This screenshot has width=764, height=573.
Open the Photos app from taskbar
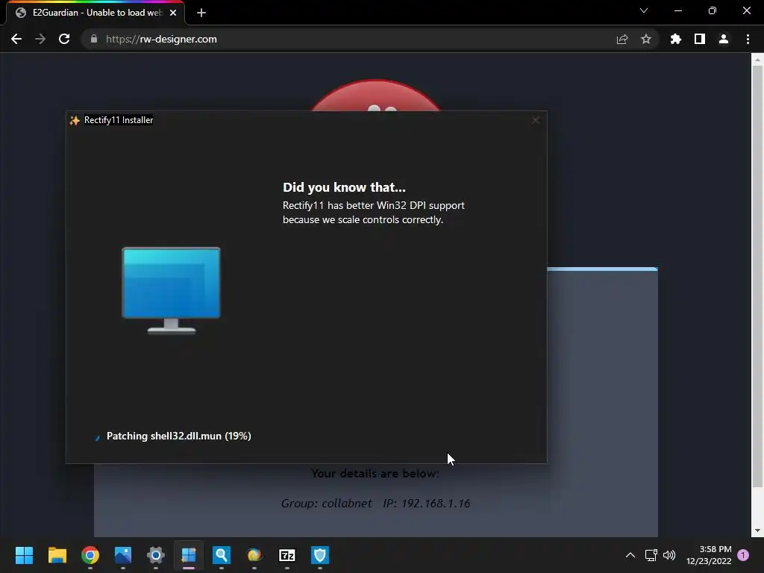tap(123, 555)
